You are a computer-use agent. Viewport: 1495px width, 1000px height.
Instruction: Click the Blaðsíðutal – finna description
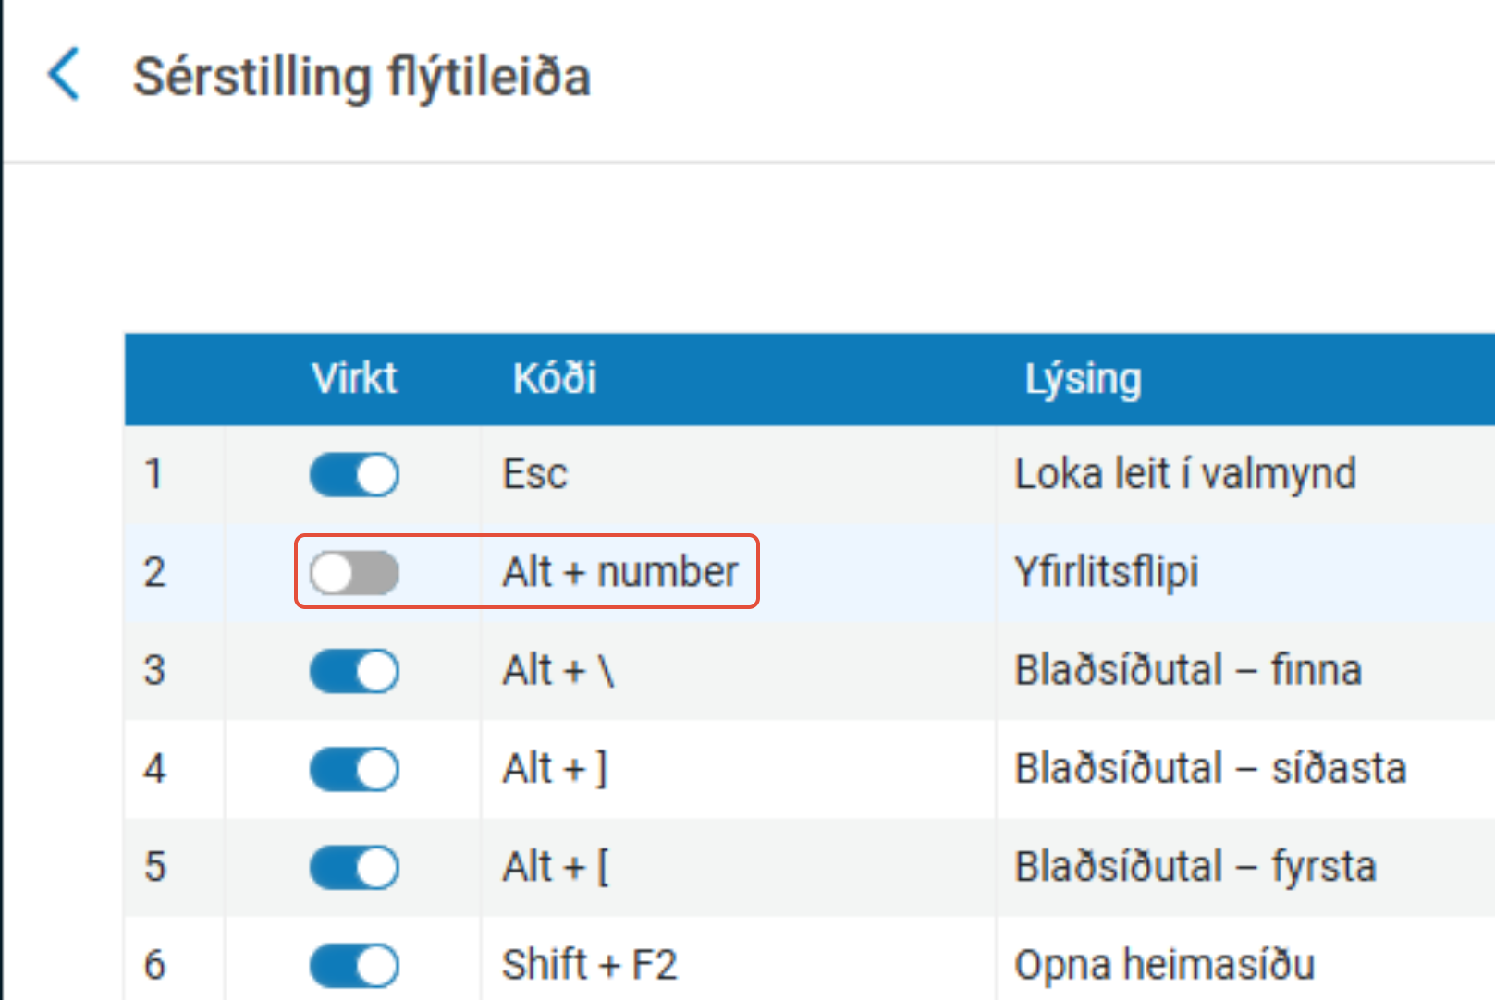[x=1188, y=670]
